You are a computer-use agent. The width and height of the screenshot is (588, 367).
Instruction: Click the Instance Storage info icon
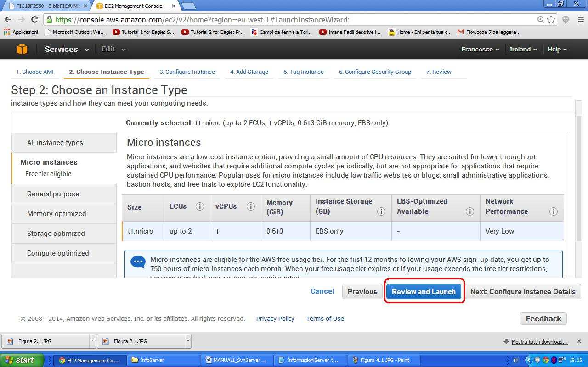point(381,211)
